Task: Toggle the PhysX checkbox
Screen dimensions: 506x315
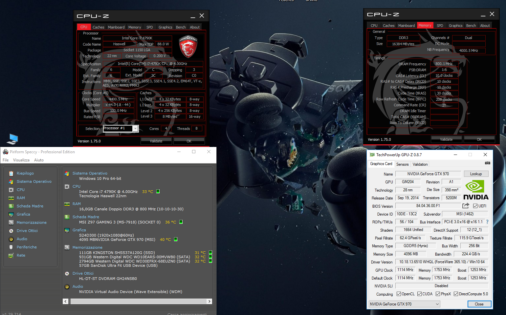Action: coord(438,294)
